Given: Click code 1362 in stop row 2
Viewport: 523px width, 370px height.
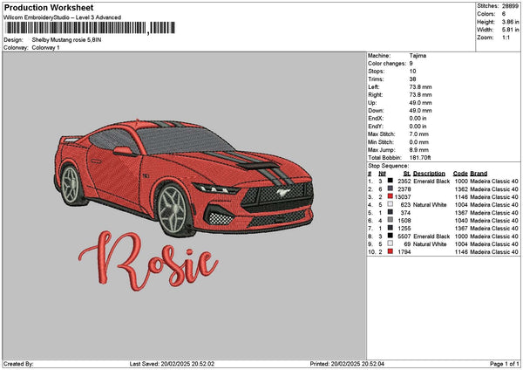Looking at the screenshot, I should 461,189.
